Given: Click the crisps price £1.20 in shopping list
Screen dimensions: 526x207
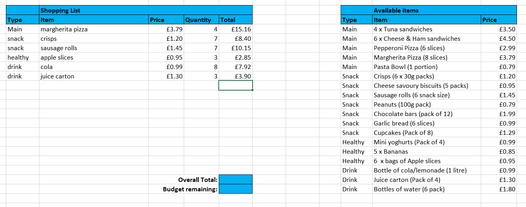Looking at the screenshot, I should click(166, 39).
